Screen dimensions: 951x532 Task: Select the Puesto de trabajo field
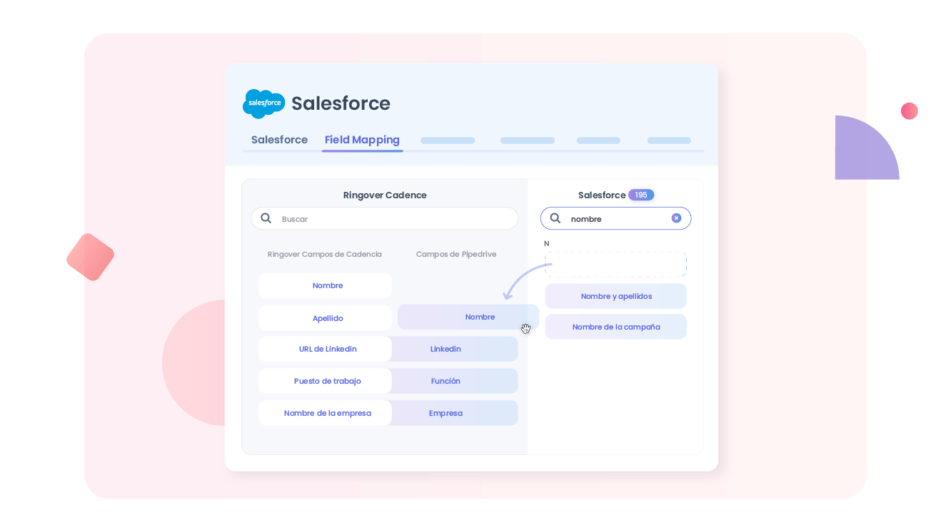tap(325, 381)
